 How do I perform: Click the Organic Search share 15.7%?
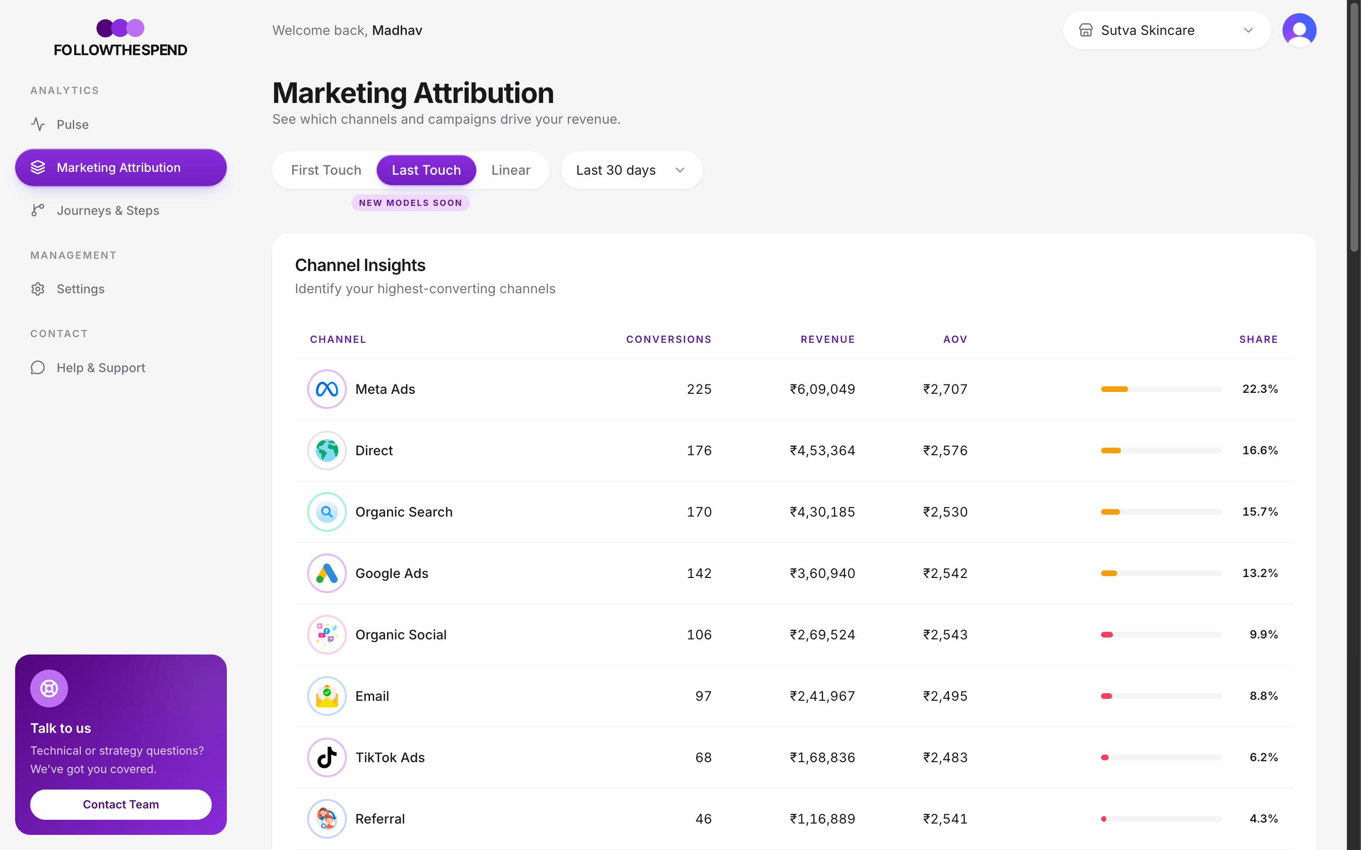coord(1260,511)
